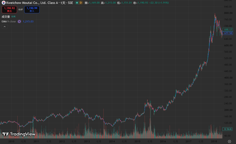Open symbol search from Kweichow Moutai title

point(40,3)
